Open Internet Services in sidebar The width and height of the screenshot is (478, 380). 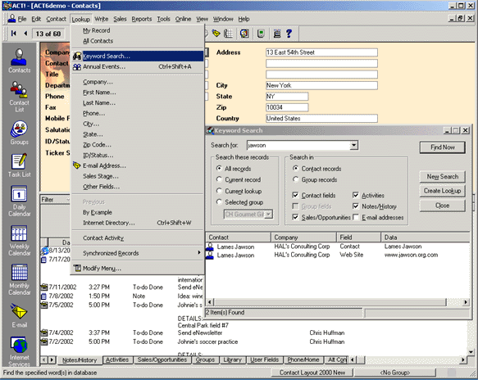(19, 351)
